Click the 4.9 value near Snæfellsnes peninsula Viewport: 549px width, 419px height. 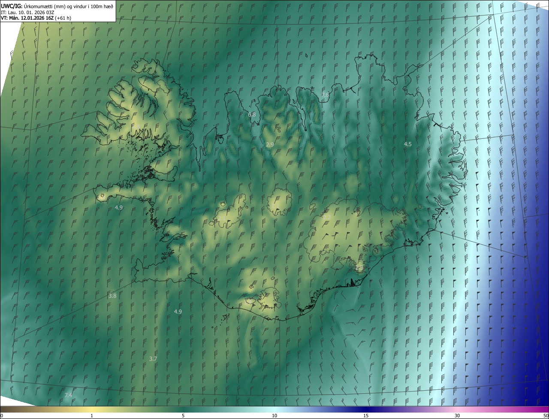tap(119, 207)
